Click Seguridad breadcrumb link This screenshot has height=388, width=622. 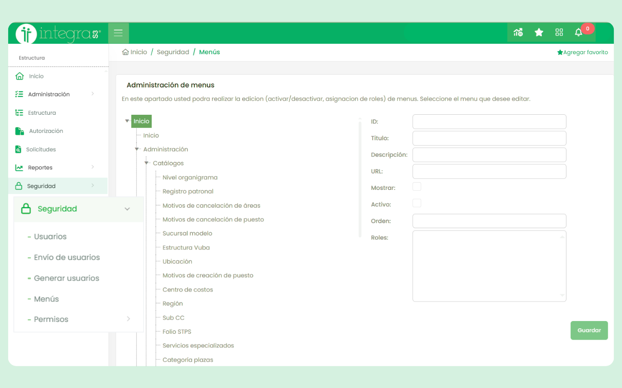[x=173, y=52]
